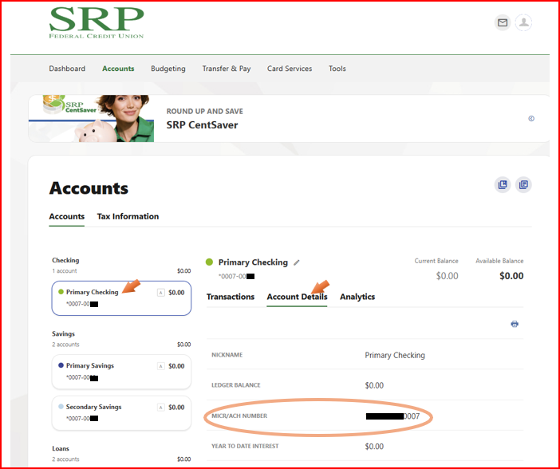560x469 pixels.
Task: Open the Budgeting menu item
Action: [168, 69]
